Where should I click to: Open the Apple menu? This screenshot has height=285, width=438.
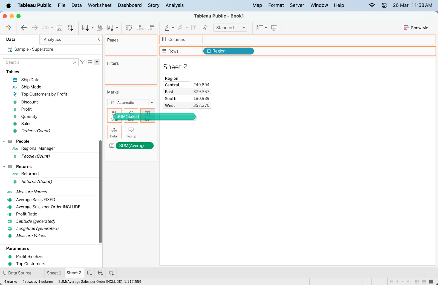click(x=8, y=5)
